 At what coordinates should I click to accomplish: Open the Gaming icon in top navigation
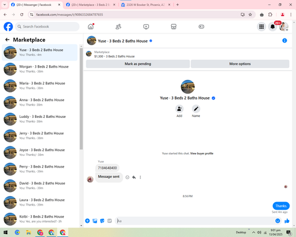(x=201, y=27)
